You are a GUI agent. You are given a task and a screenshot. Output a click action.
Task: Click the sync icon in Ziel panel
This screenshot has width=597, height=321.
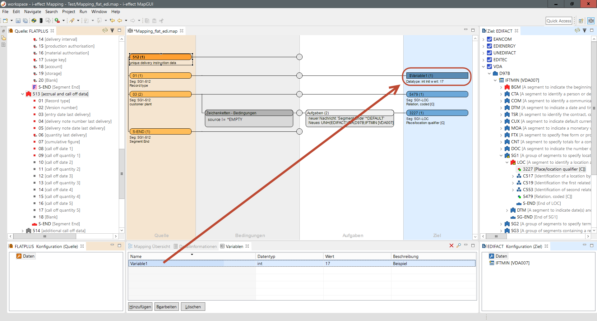pos(577,30)
